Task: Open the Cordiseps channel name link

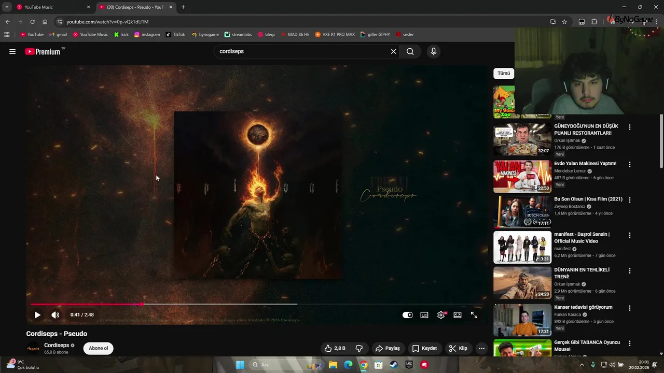Action: (x=57, y=345)
